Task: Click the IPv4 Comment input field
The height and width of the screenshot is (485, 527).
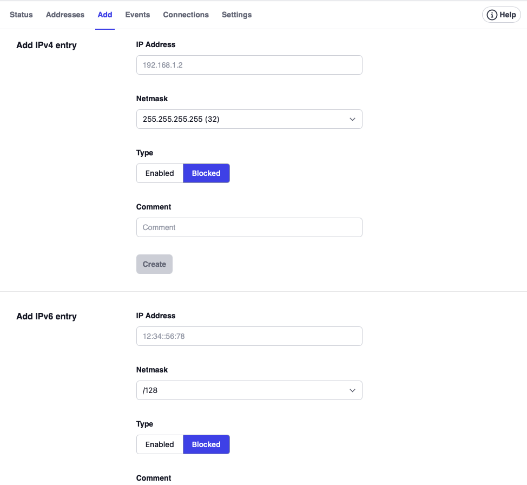Action: pyautogui.click(x=249, y=227)
